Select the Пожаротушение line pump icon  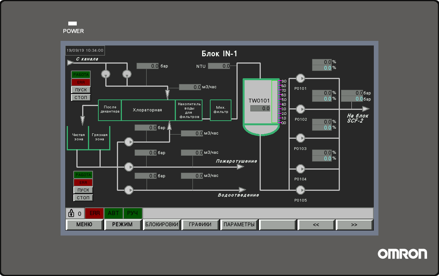pos(128,167)
